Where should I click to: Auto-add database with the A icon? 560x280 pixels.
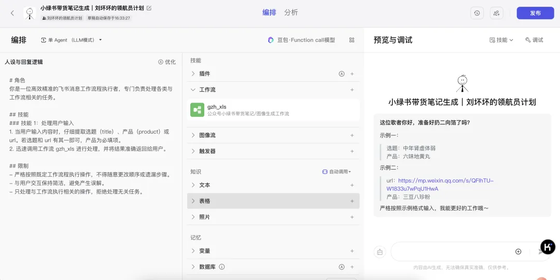pos(341,267)
